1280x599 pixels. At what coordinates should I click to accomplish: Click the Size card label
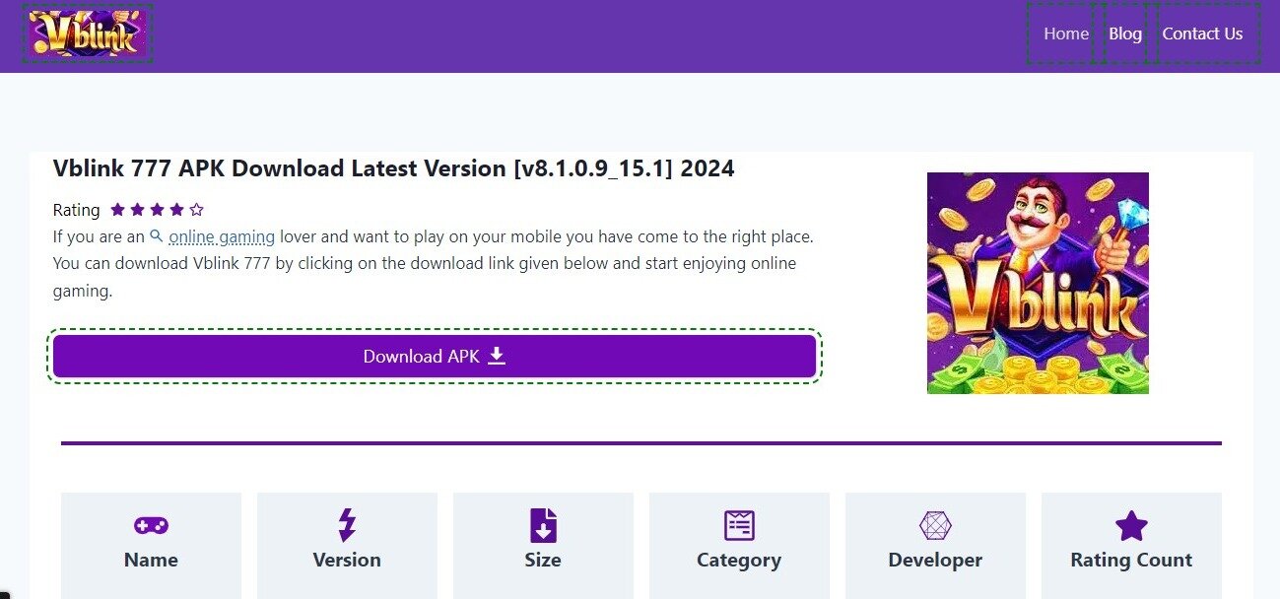point(543,560)
